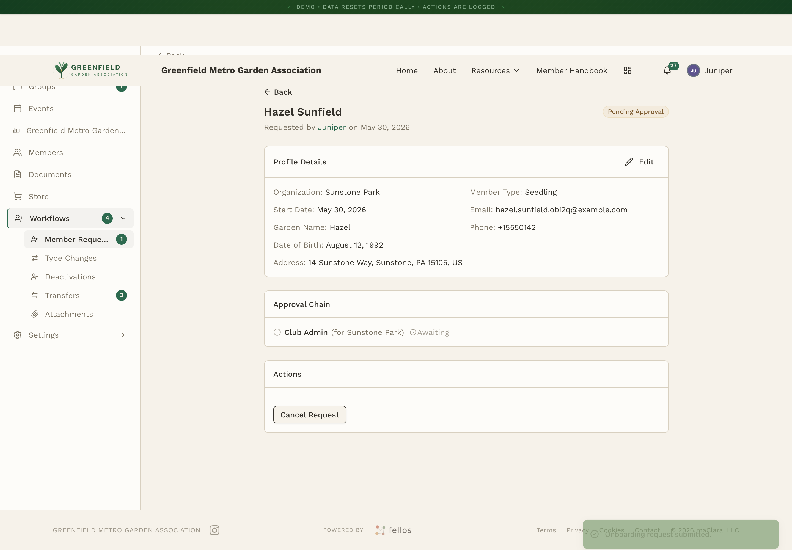This screenshot has height=550, width=792.
Task: Open the Juniper requester link
Action: click(332, 128)
